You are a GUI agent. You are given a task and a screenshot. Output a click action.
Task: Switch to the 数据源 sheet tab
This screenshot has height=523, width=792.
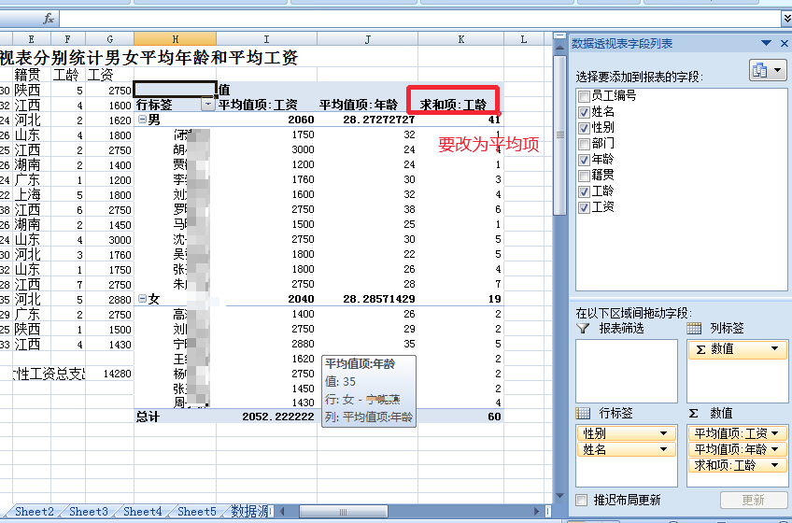point(250,512)
